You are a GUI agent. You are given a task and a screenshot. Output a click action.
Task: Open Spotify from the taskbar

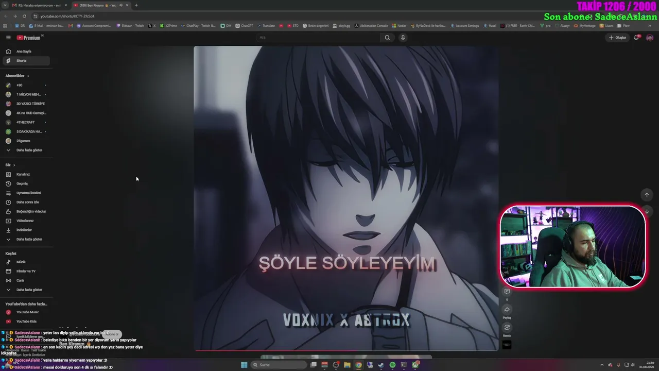pos(392,365)
